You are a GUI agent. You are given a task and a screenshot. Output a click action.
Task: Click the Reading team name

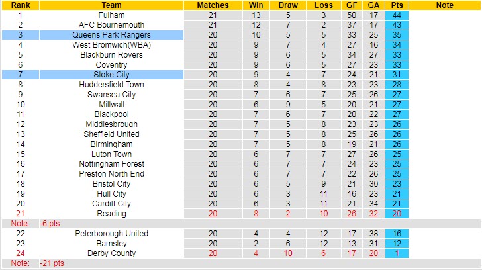click(x=111, y=214)
